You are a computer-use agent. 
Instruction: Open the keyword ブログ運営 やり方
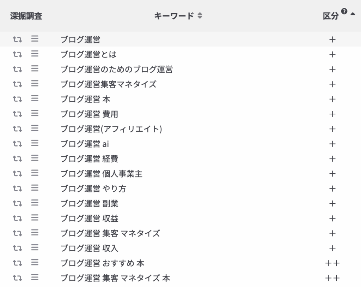click(x=93, y=189)
